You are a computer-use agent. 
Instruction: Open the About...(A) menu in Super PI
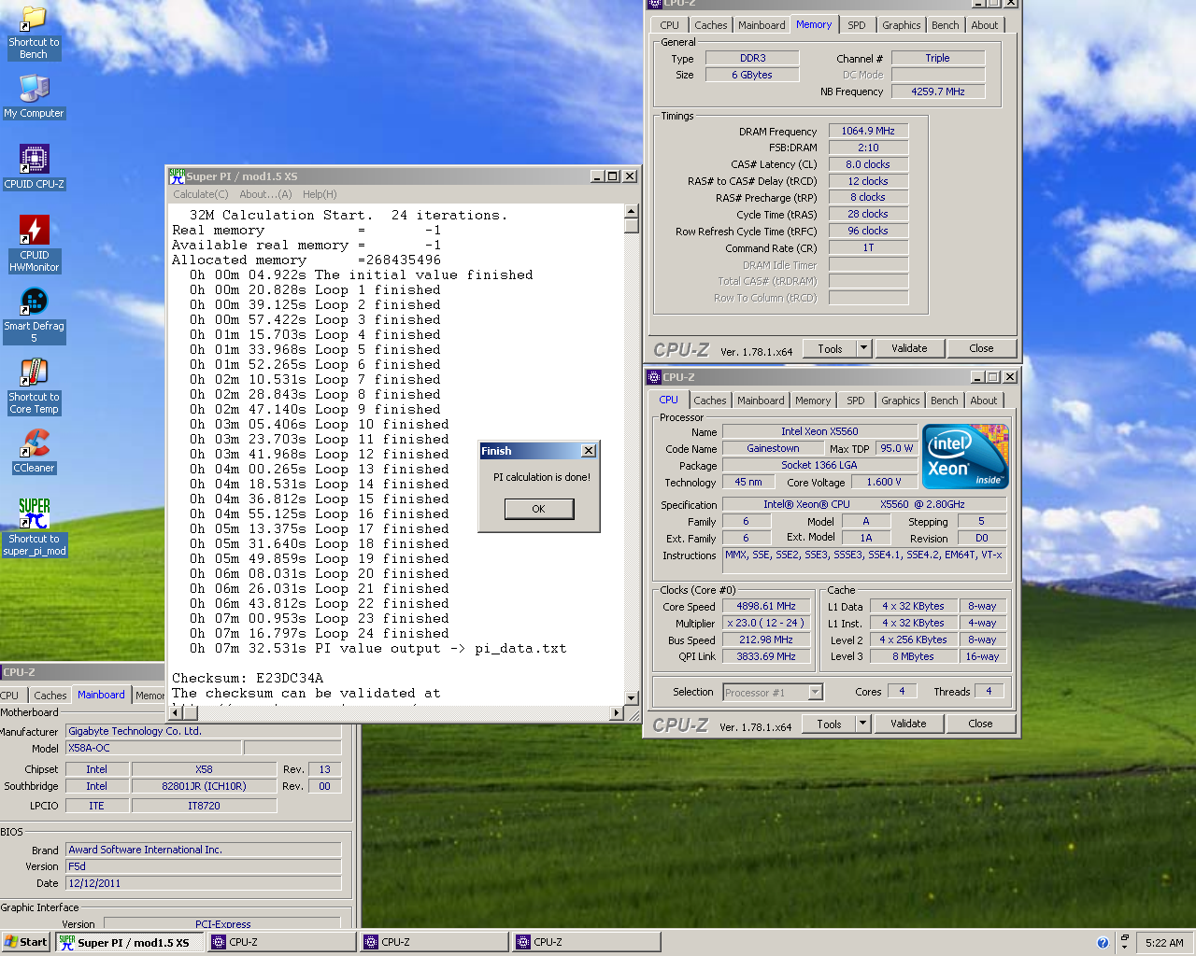pyautogui.click(x=265, y=194)
